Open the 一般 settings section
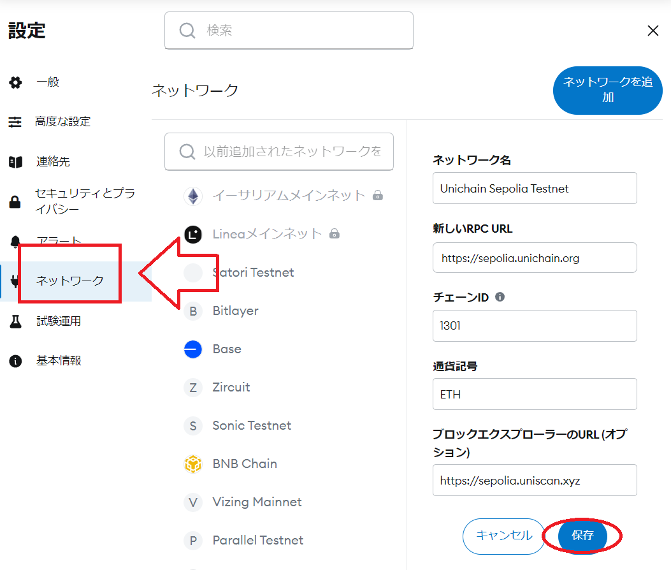The width and height of the screenshot is (671, 570). click(48, 82)
